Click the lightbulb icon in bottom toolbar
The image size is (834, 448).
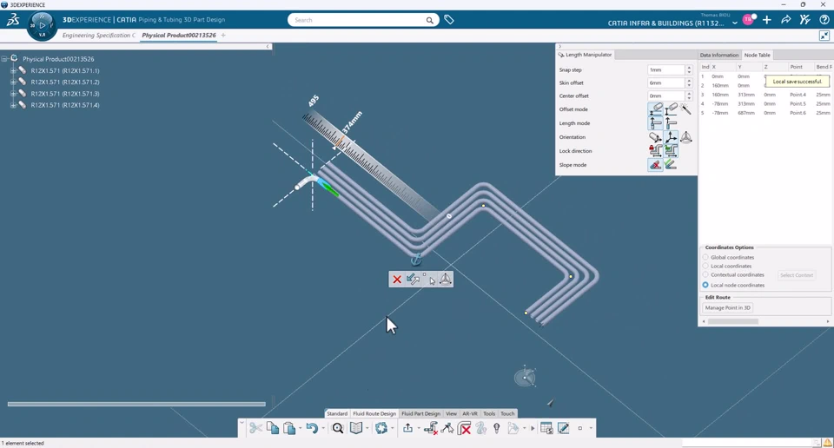496,428
